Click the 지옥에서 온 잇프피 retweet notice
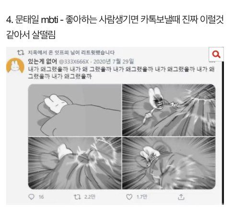 71,52
